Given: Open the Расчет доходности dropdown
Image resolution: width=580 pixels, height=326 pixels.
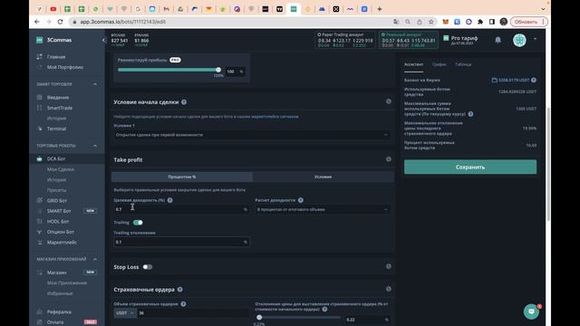Looking at the screenshot, I should pos(323,209).
